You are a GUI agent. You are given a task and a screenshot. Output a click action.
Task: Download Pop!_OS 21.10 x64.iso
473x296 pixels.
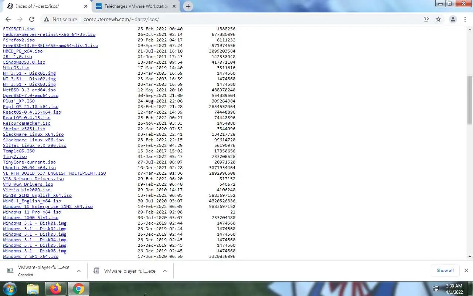pyautogui.click(x=31, y=107)
